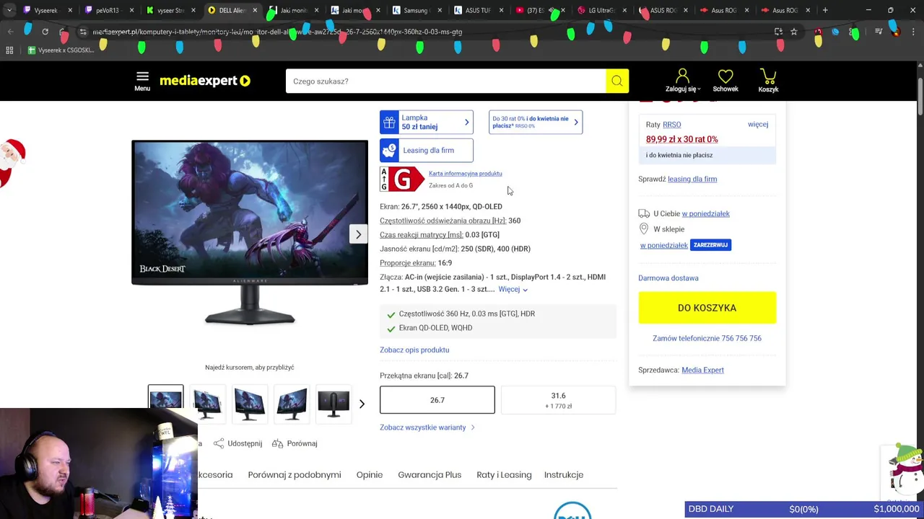Open the Zobacz opis produktu link
Screen dimensions: 924x519
pyautogui.click(x=414, y=350)
